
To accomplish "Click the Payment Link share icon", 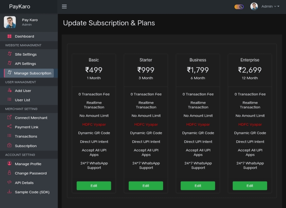I will tap(10, 127).
